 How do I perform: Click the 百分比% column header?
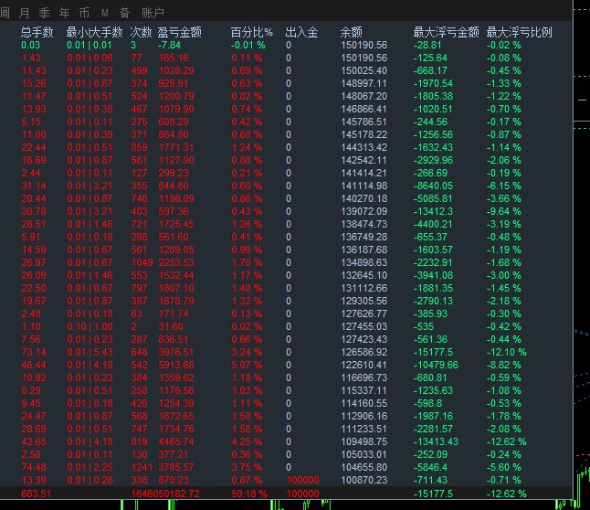click(x=252, y=32)
